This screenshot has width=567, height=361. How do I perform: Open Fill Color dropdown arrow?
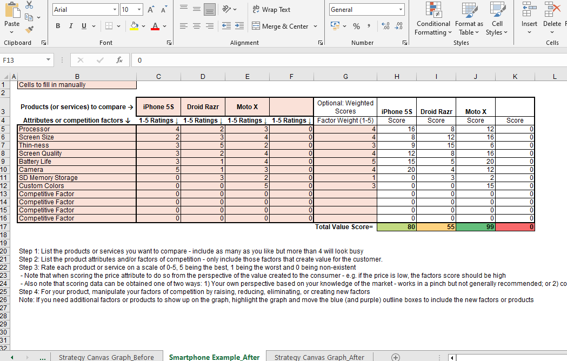(144, 26)
